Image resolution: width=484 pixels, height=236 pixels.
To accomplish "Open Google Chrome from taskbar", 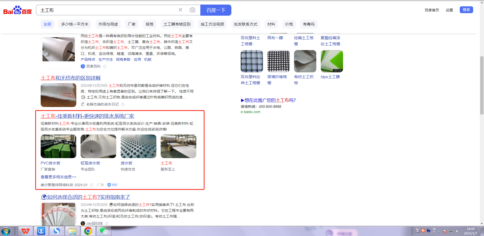I will (x=88, y=231).
